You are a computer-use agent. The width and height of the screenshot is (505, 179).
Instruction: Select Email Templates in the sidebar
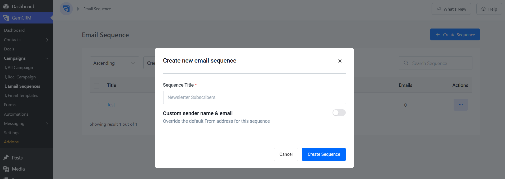(23, 96)
